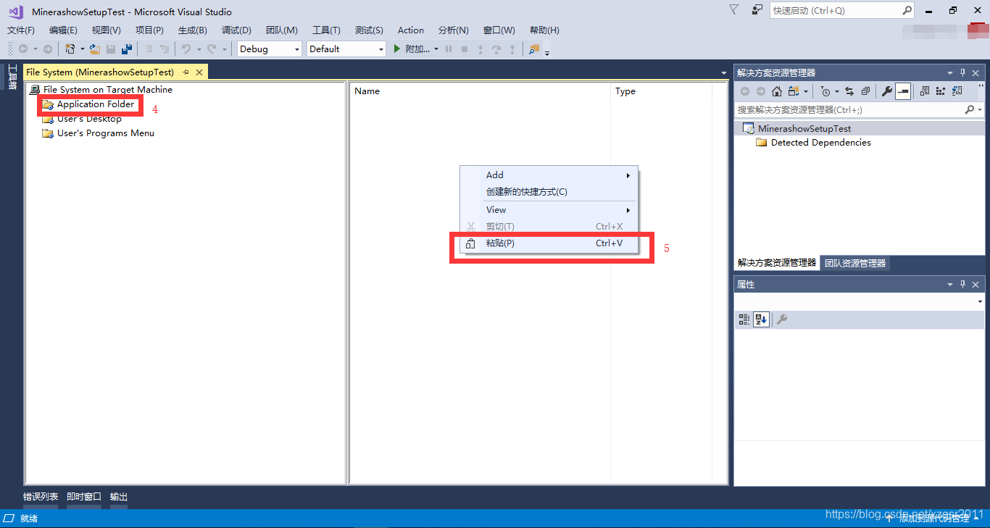This screenshot has height=528, width=990.
Task: Switch to 团队资源管理器 tab
Action: click(x=855, y=263)
